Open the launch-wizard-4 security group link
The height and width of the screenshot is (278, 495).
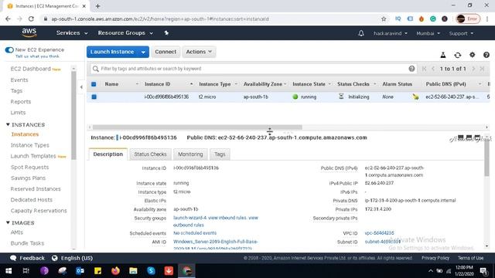click(189, 218)
